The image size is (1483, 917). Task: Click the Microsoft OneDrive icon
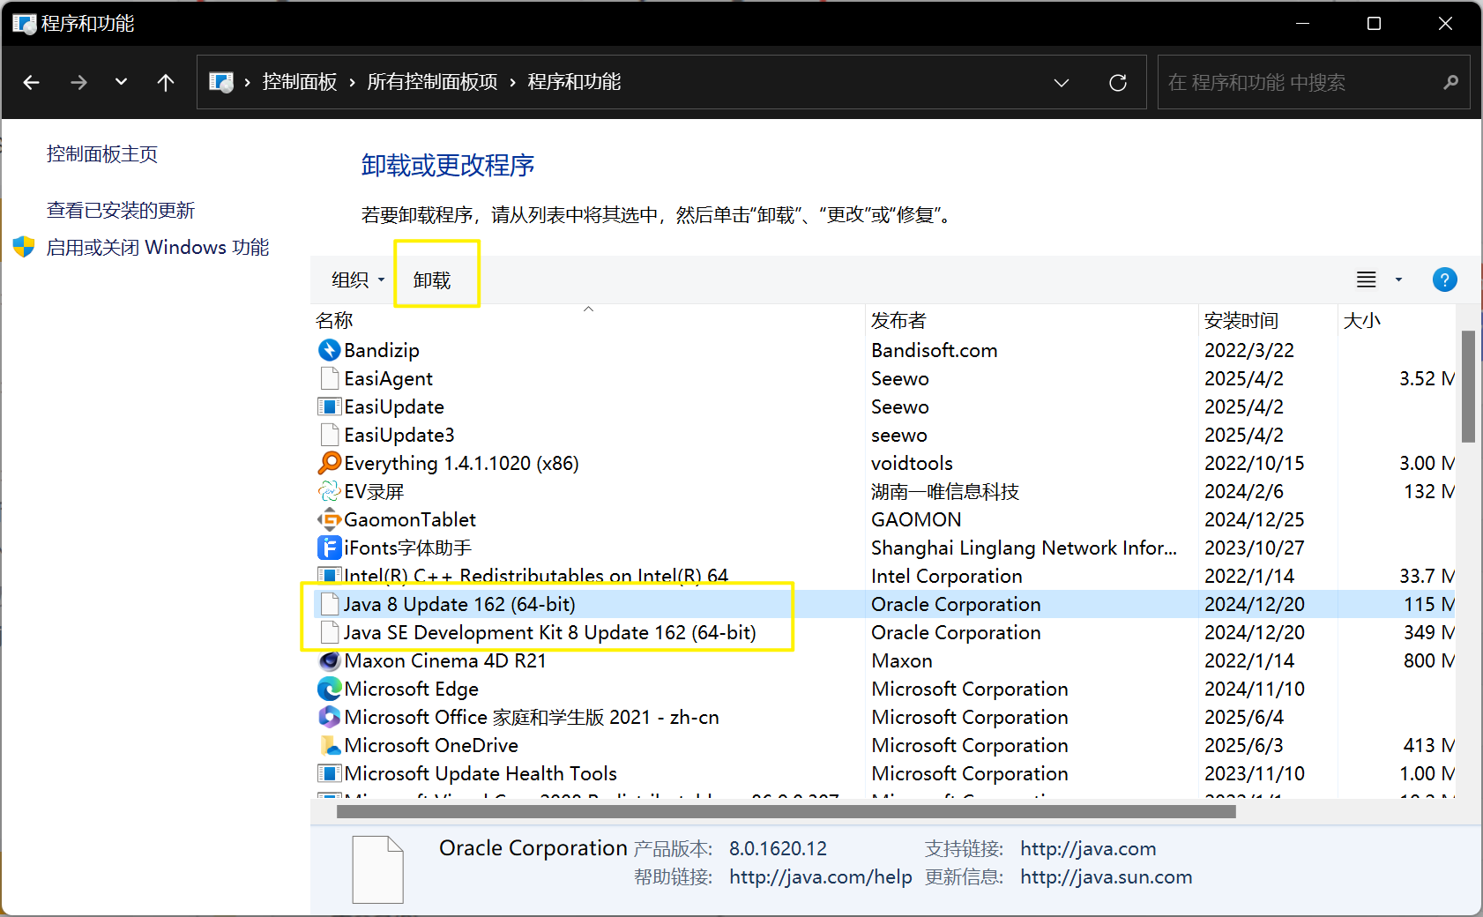pos(329,745)
